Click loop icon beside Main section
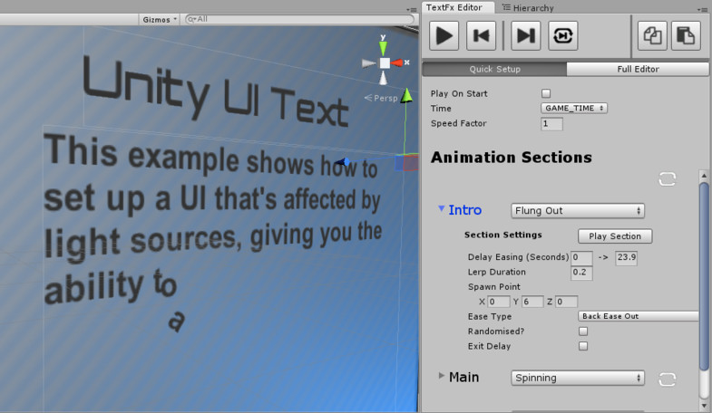The width and height of the screenshot is (712, 413). tap(667, 379)
